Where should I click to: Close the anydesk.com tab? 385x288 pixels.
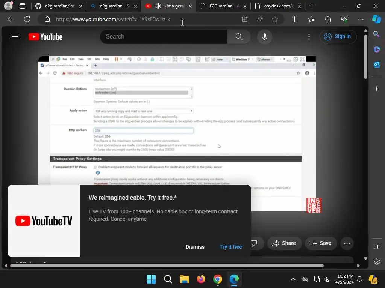click(x=299, y=6)
